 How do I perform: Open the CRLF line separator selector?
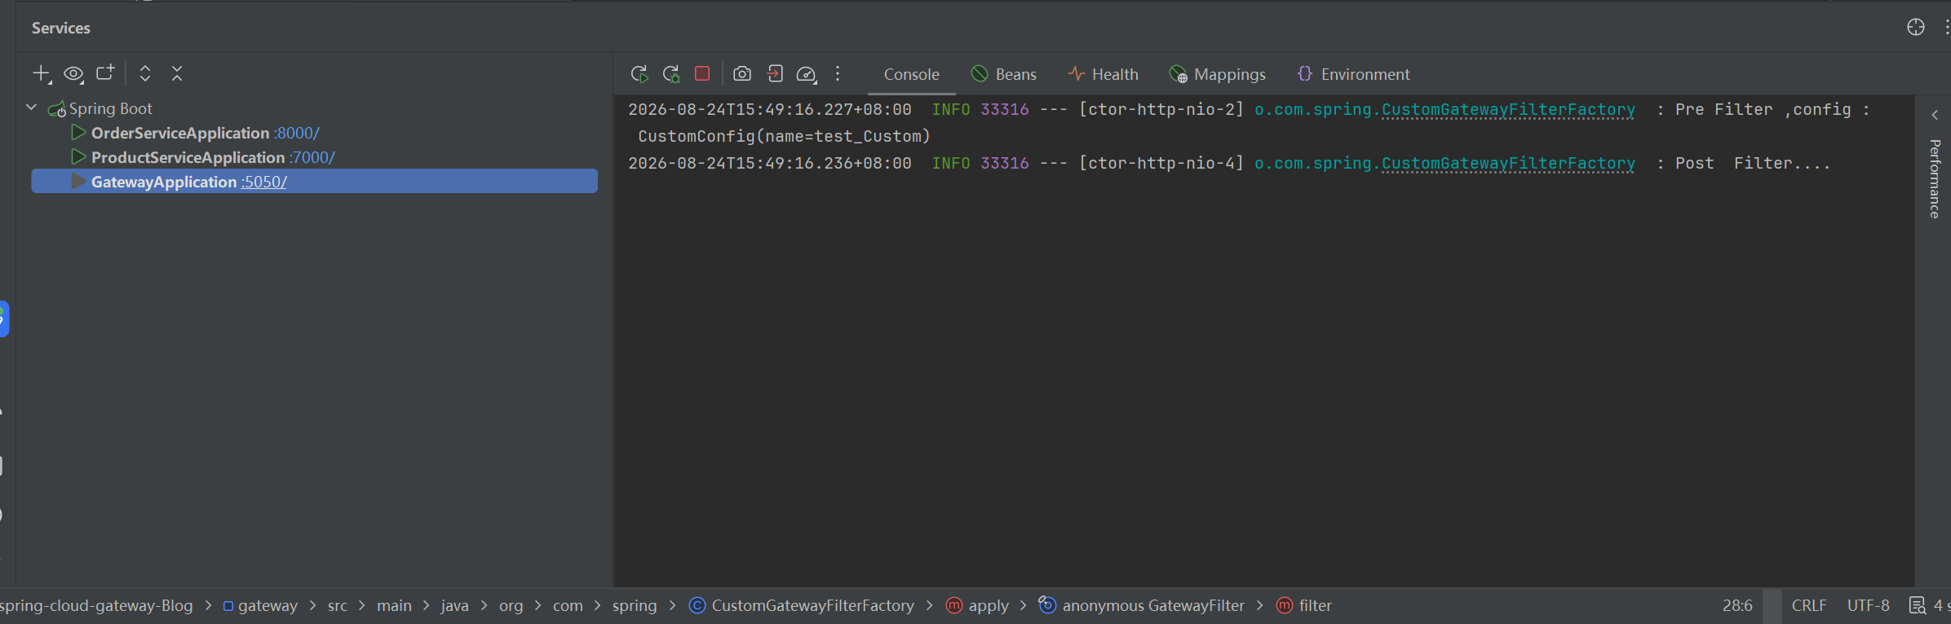pyautogui.click(x=1809, y=605)
